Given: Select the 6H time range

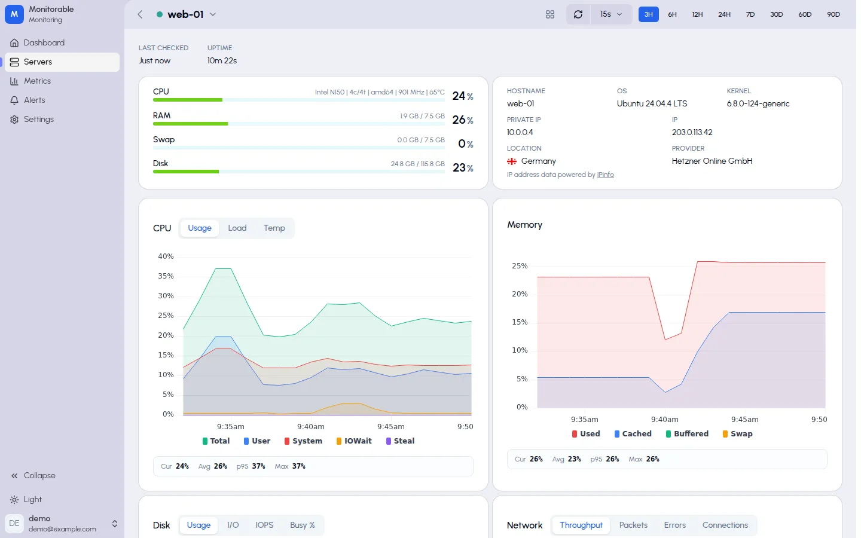Looking at the screenshot, I should point(672,14).
